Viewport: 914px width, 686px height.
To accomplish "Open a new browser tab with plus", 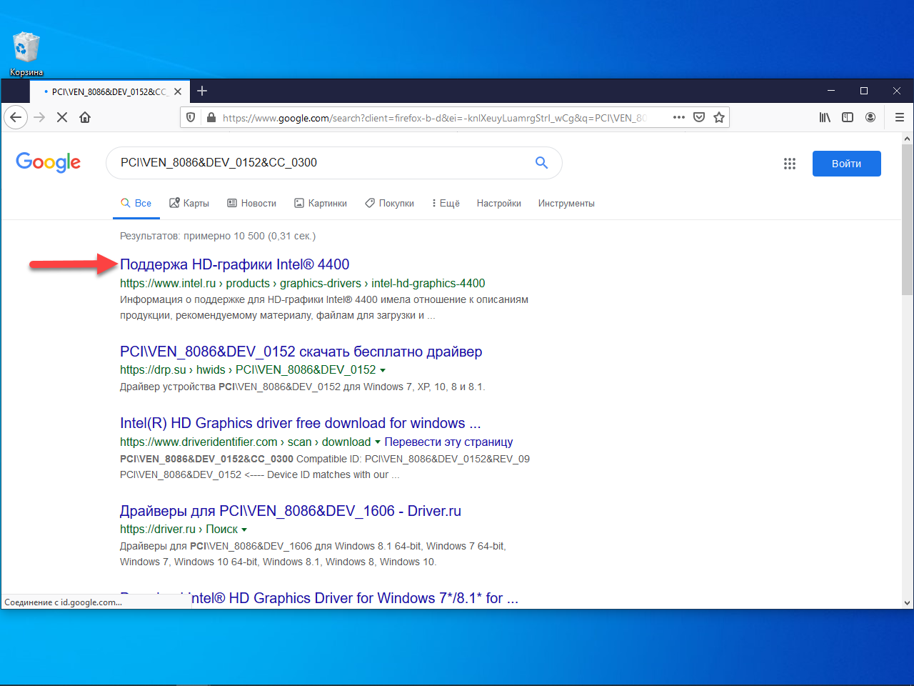I will [x=202, y=91].
